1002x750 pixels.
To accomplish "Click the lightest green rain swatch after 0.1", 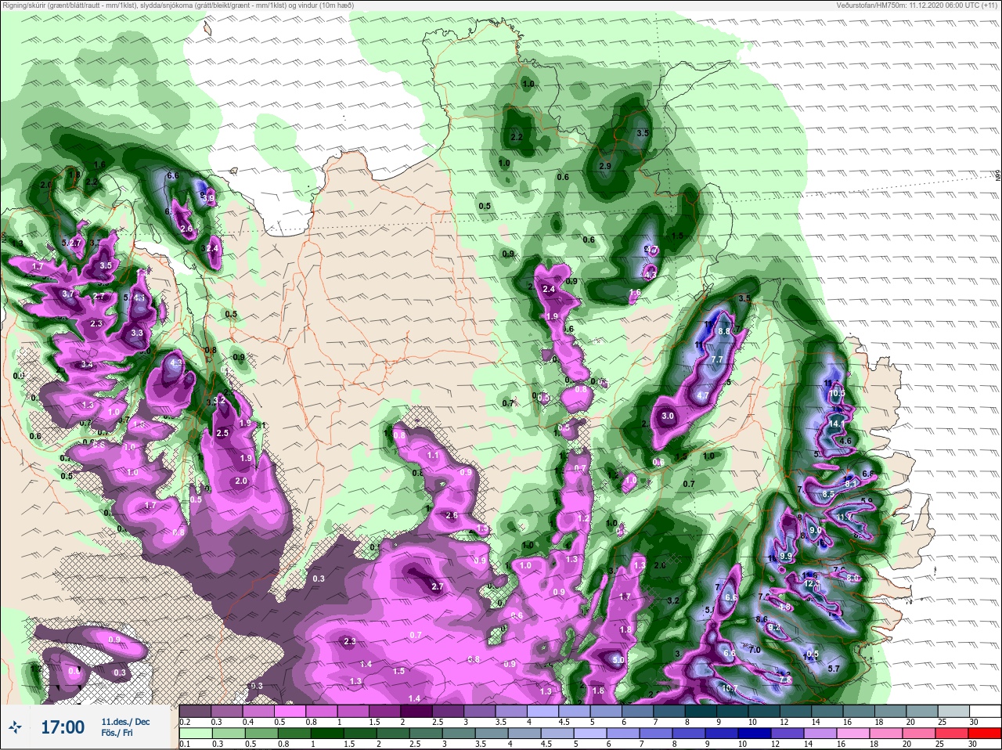I will click(x=196, y=734).
